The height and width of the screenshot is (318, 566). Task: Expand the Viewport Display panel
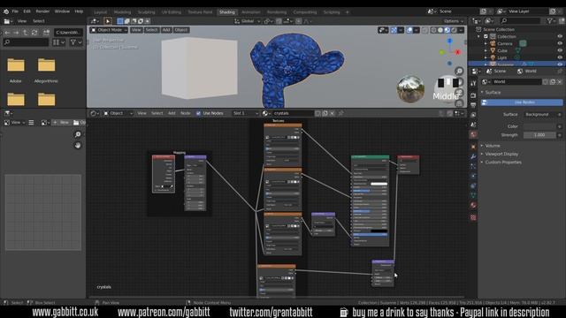click(501, 154)
